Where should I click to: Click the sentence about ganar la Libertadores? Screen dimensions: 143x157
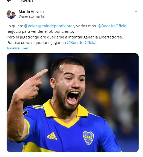(65, 37)
